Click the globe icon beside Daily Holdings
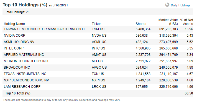 click(x=167, y=5)
